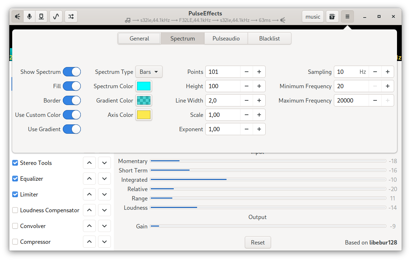
Task: Decrease Sampling rate with minus
Action: pyautogui.click(x=375, y=72)
